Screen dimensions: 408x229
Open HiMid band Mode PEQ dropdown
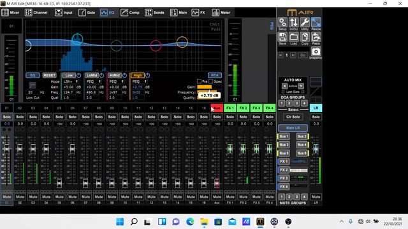[116, 81]
